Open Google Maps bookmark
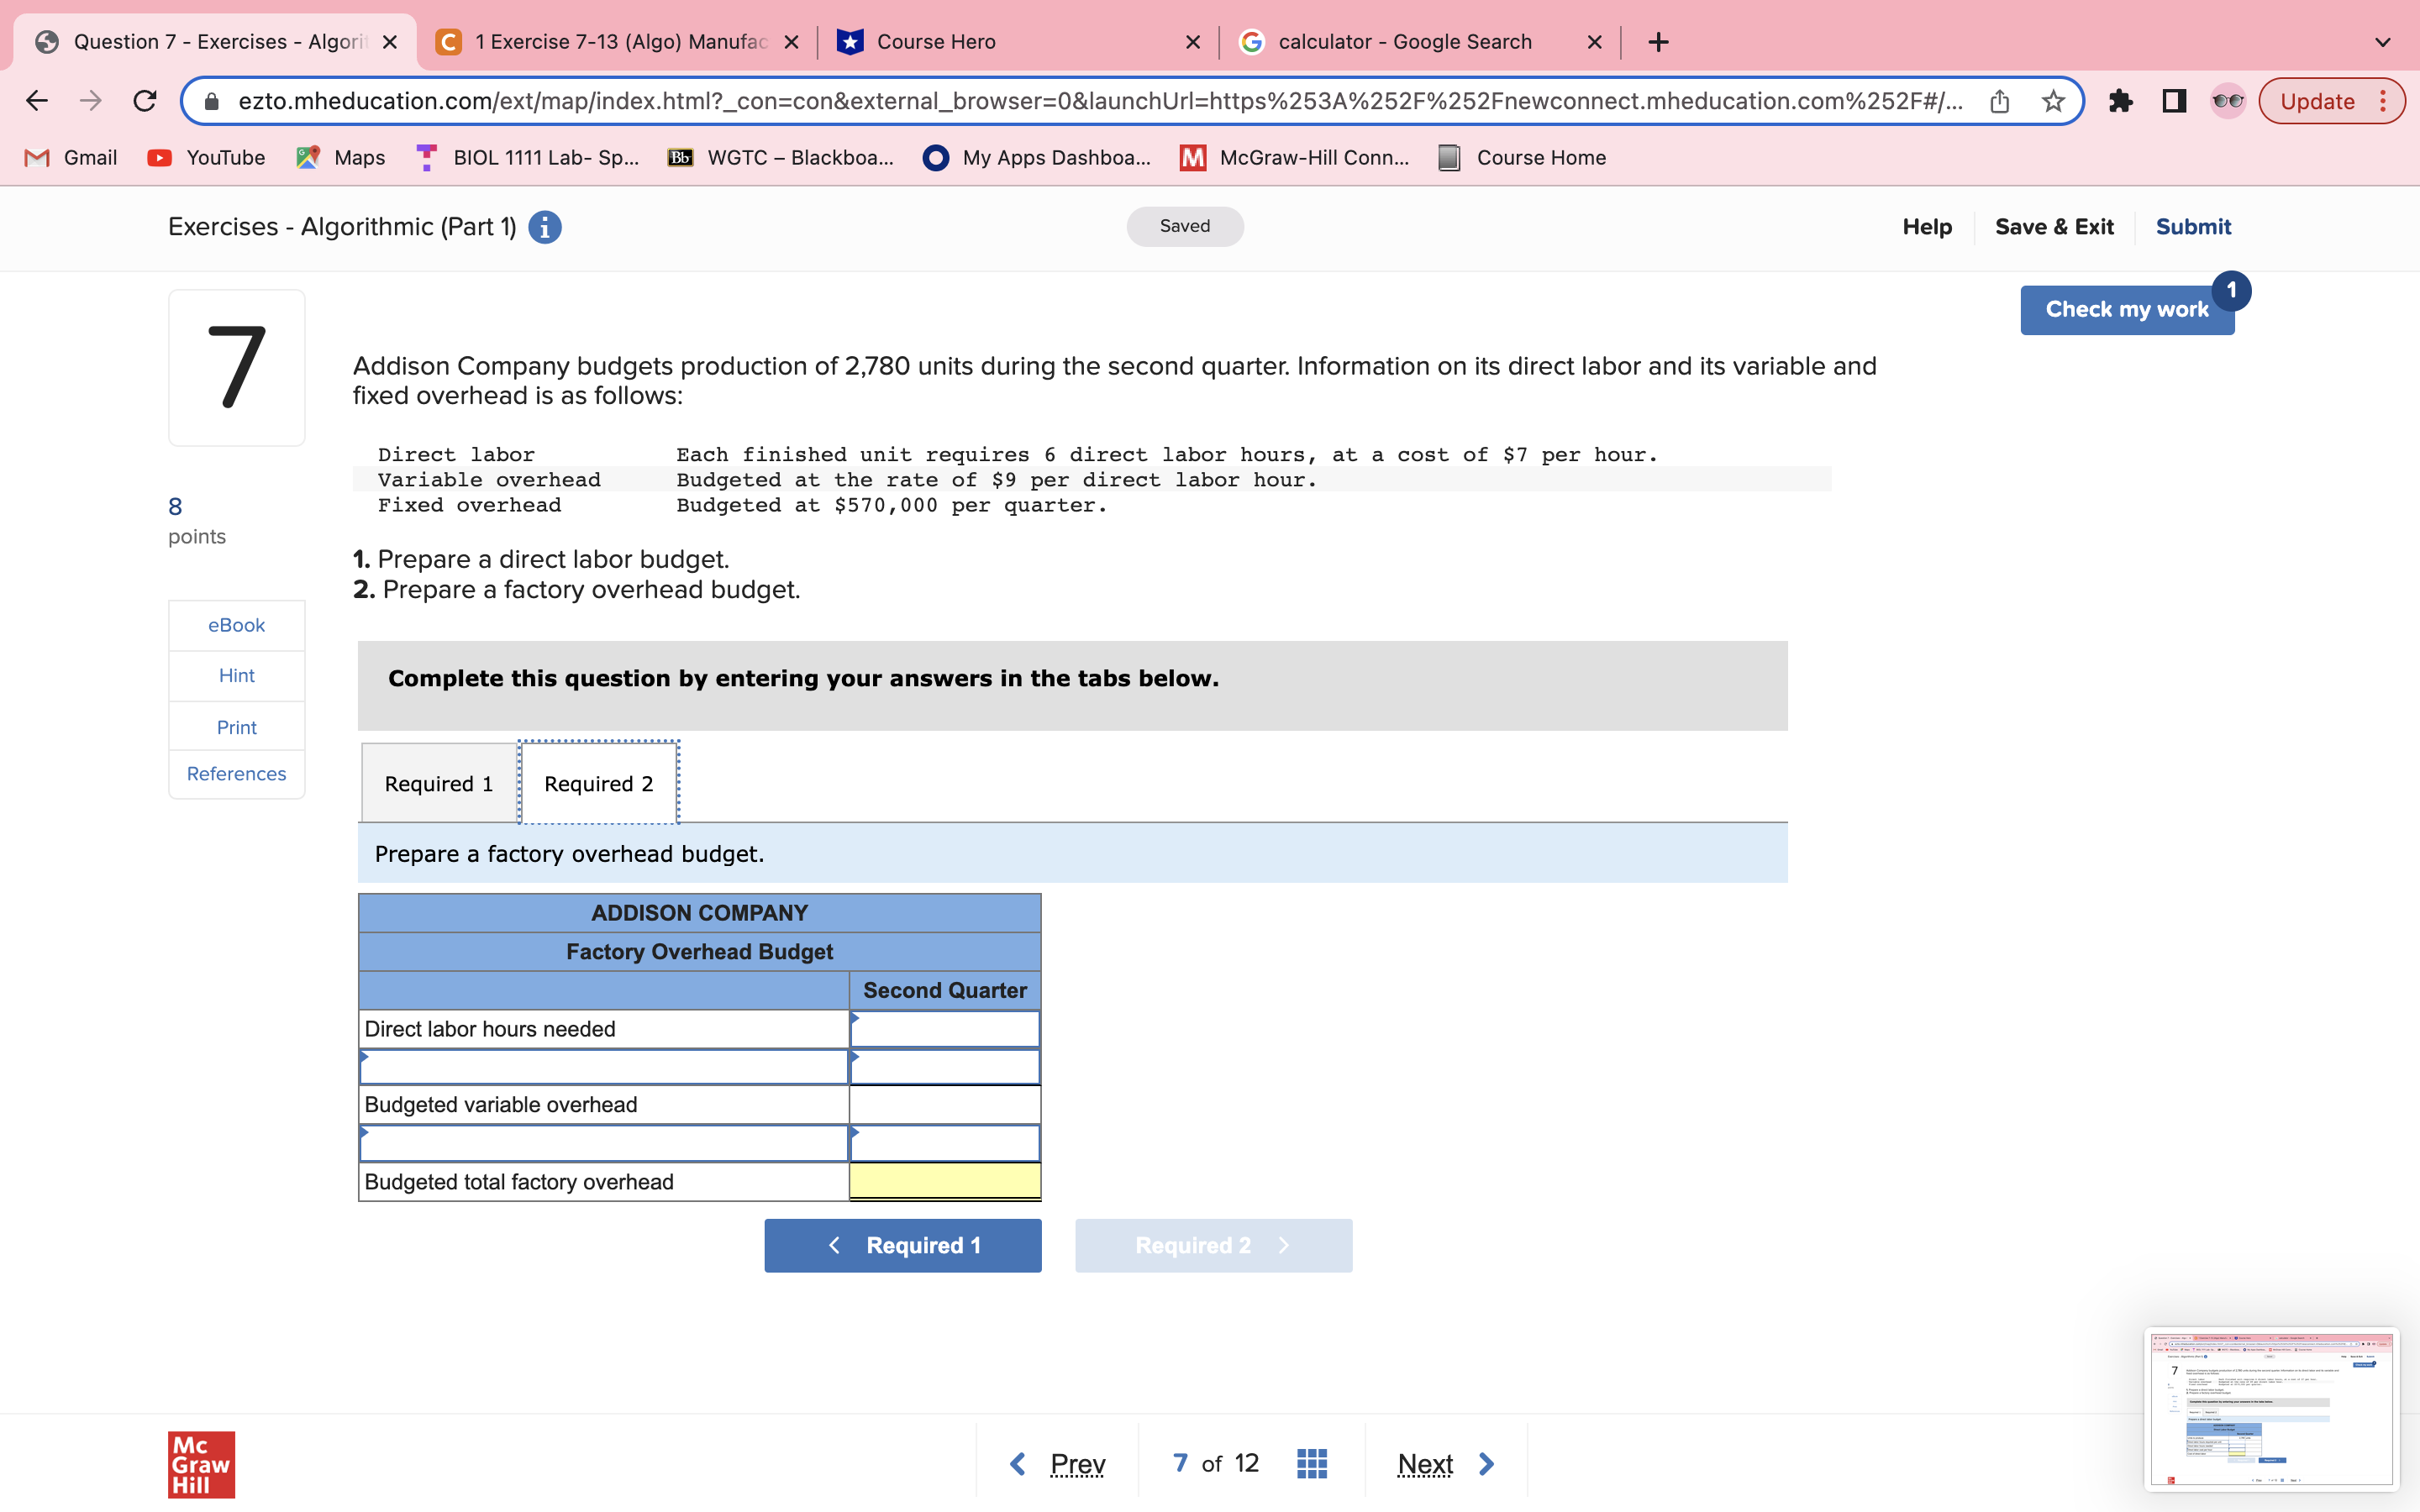Image resolution: width=2420 pixels, height=1512 pixels. click(x=339, y=157)
